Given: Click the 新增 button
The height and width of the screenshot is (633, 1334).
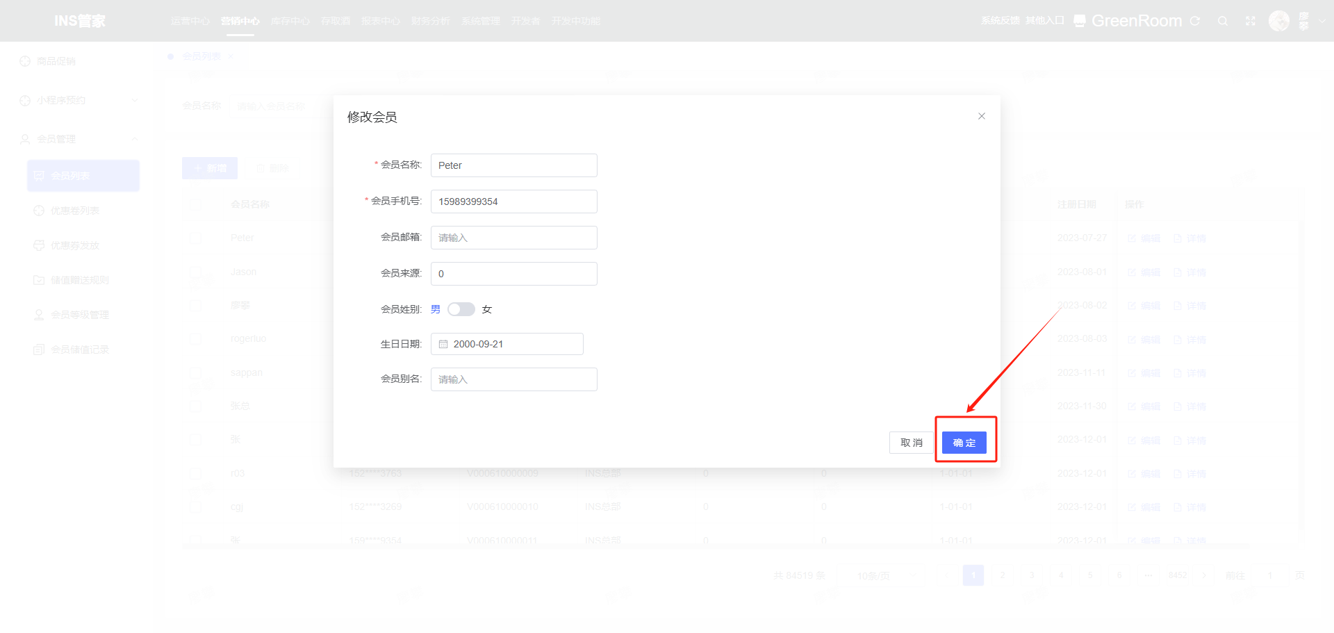Looking at the screenshot, I should point(210,168).
